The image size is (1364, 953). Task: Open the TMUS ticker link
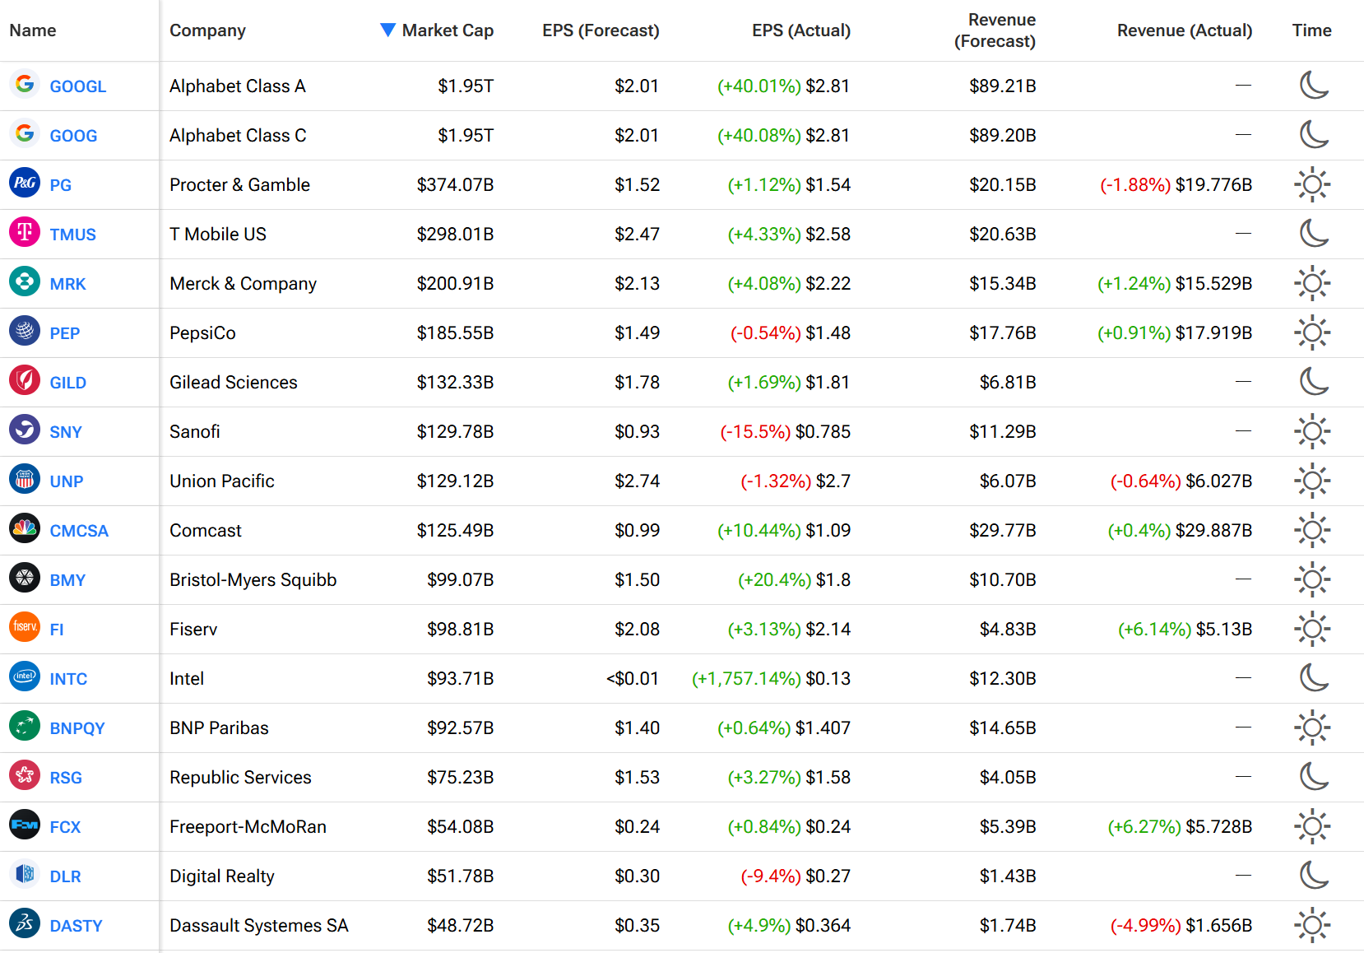point(72,235)
